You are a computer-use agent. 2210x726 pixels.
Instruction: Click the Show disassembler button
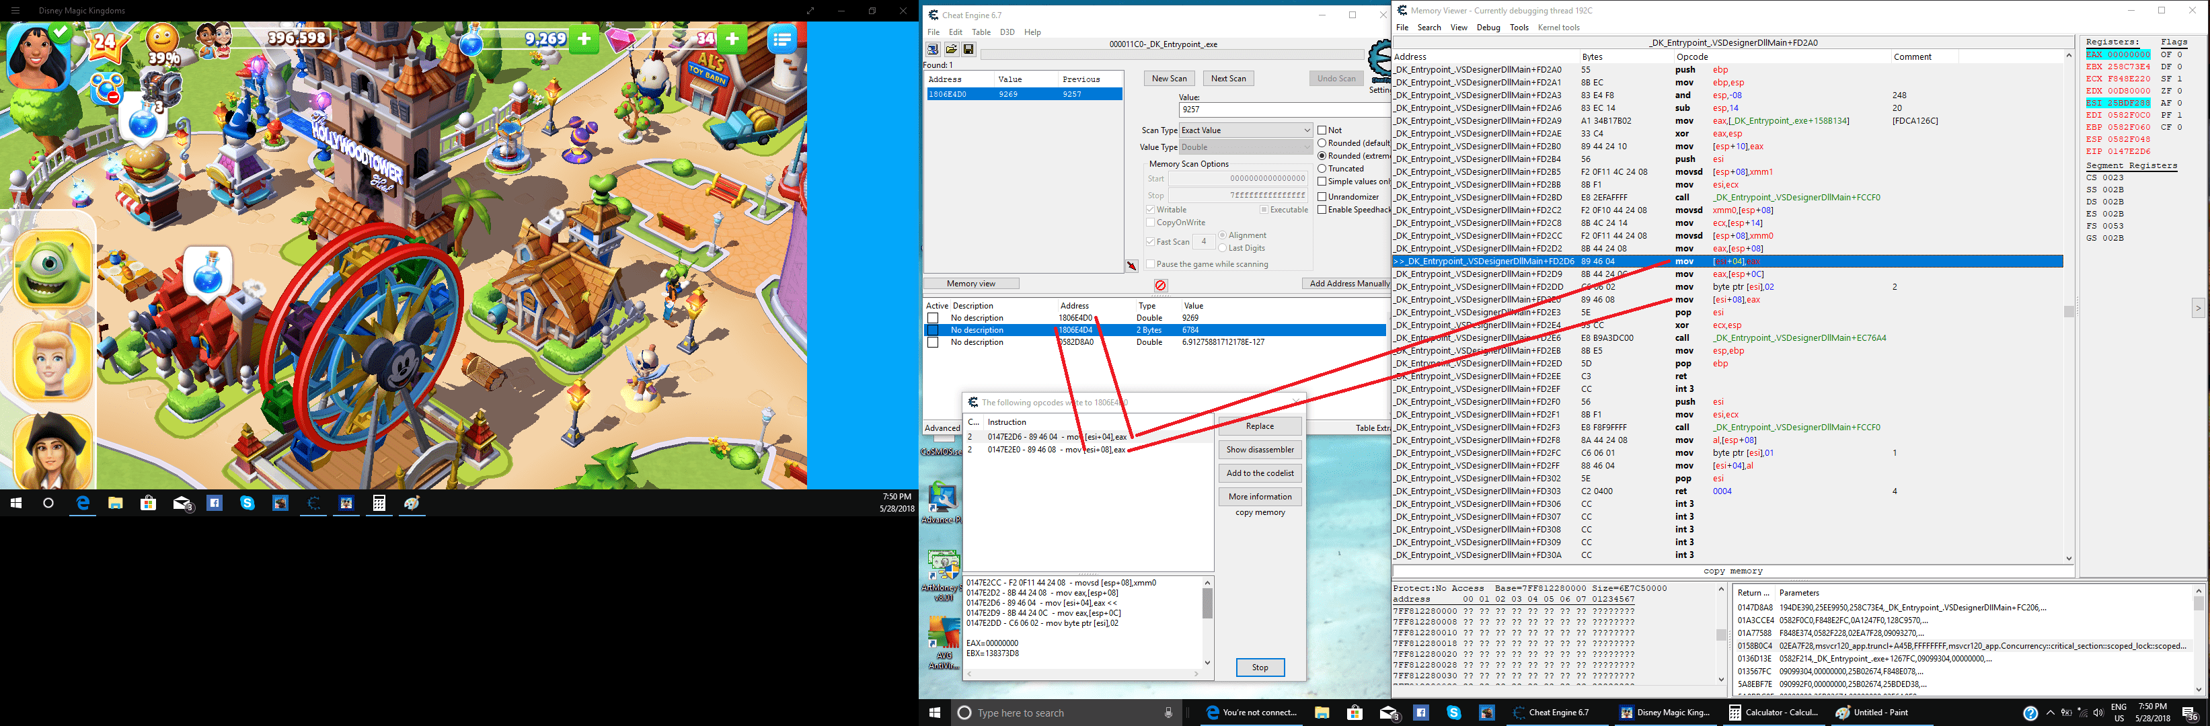coord(1260,450)
